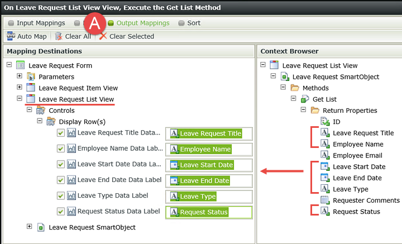Image resolution: width=402 pixels, height=244 pixels.
Task: Collapse the Return Properties folder
Action: 303,109
